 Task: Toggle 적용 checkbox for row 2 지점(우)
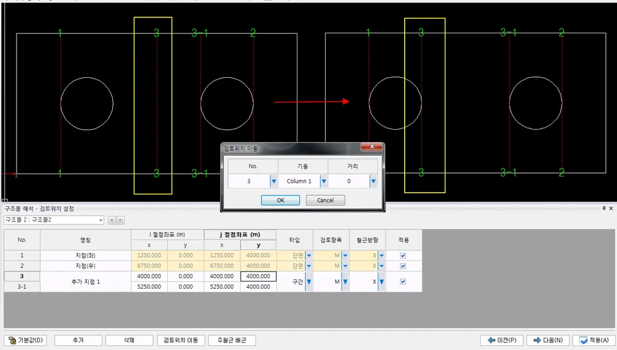pos(403,266)
